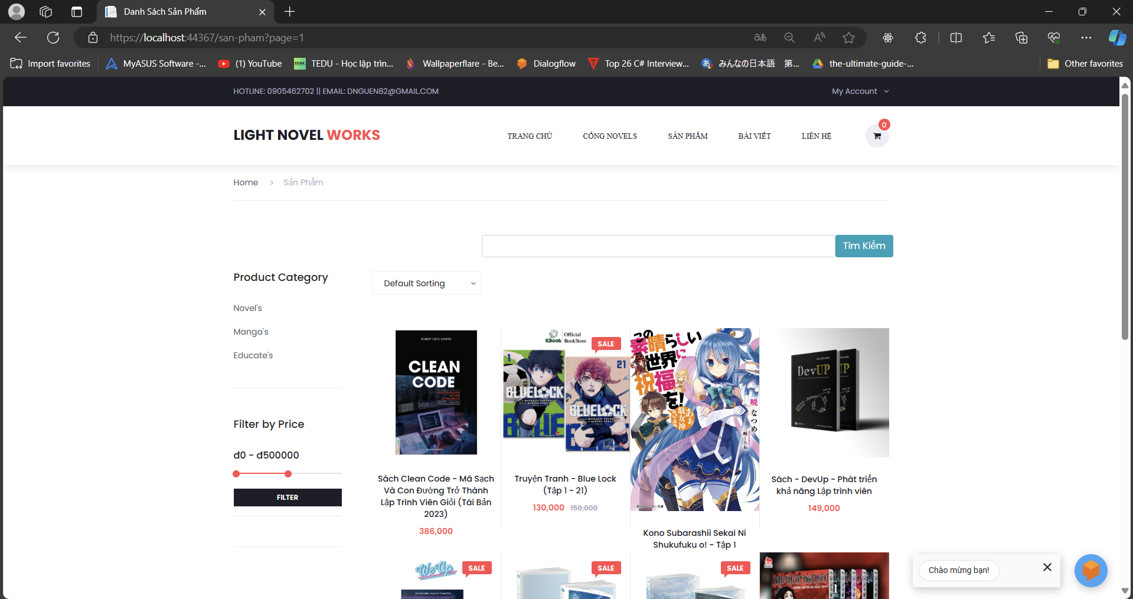Toggle Split screen icon
Viewport: 1133px width, 599px height.
coord(956,38)
